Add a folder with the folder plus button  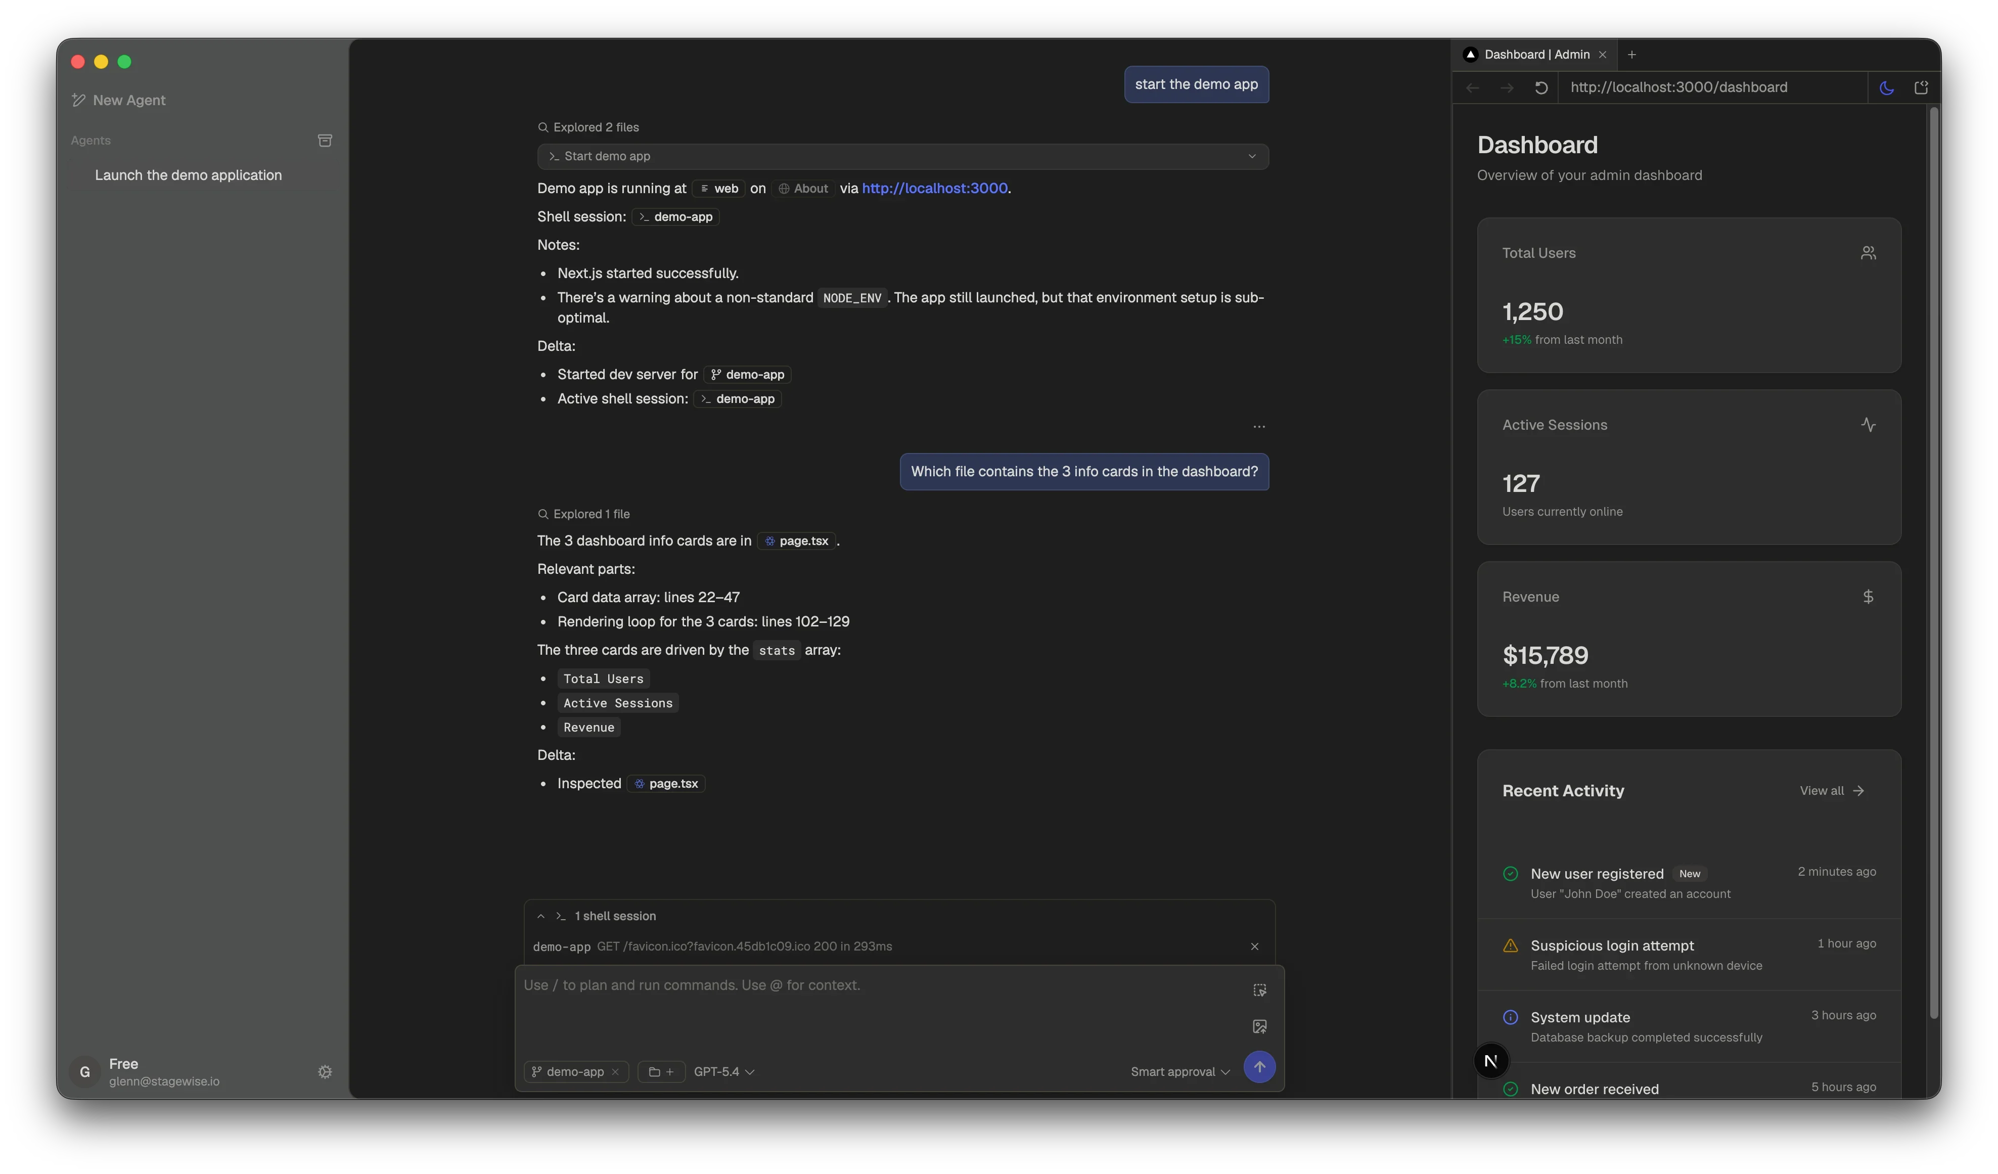click(x=661, y=1072)
